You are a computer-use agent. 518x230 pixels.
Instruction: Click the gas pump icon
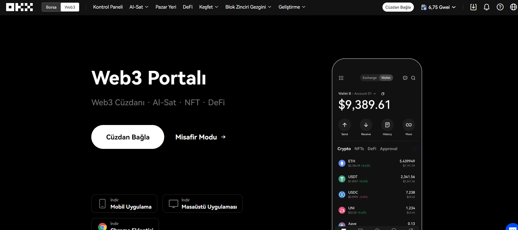pos(424,7)
